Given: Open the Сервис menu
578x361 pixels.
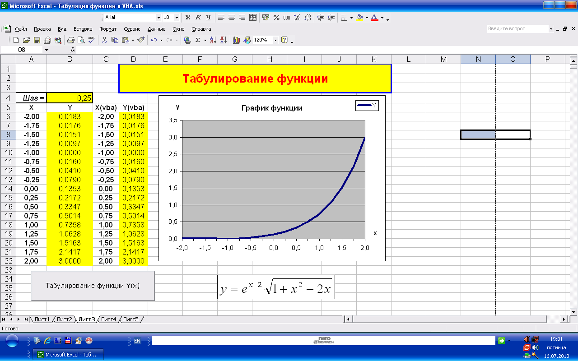Looking at the screenshot, I should coord(132,29).
